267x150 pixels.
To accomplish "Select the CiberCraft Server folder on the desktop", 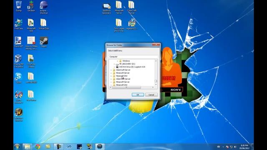I will (x=132, y=7).
